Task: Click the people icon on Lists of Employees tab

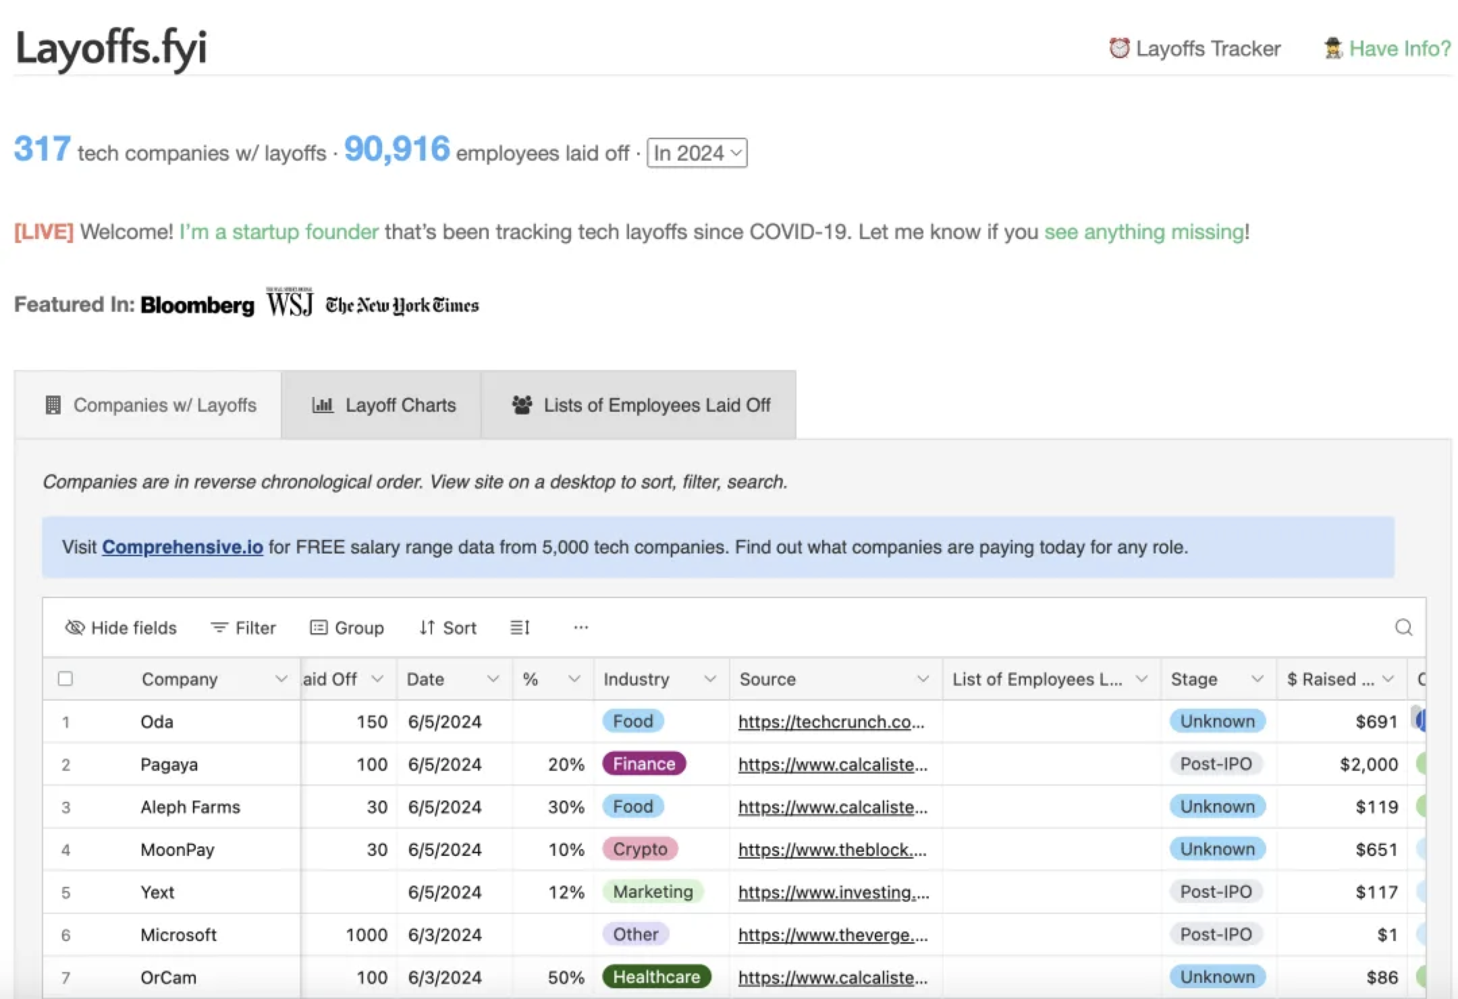Action: pyautogui.click(x=522, y=405)
